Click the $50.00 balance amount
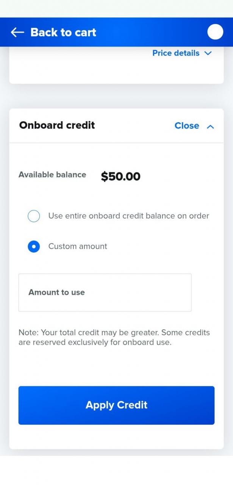This screenshot has height=485, width=233. click(x=120, y=177)
